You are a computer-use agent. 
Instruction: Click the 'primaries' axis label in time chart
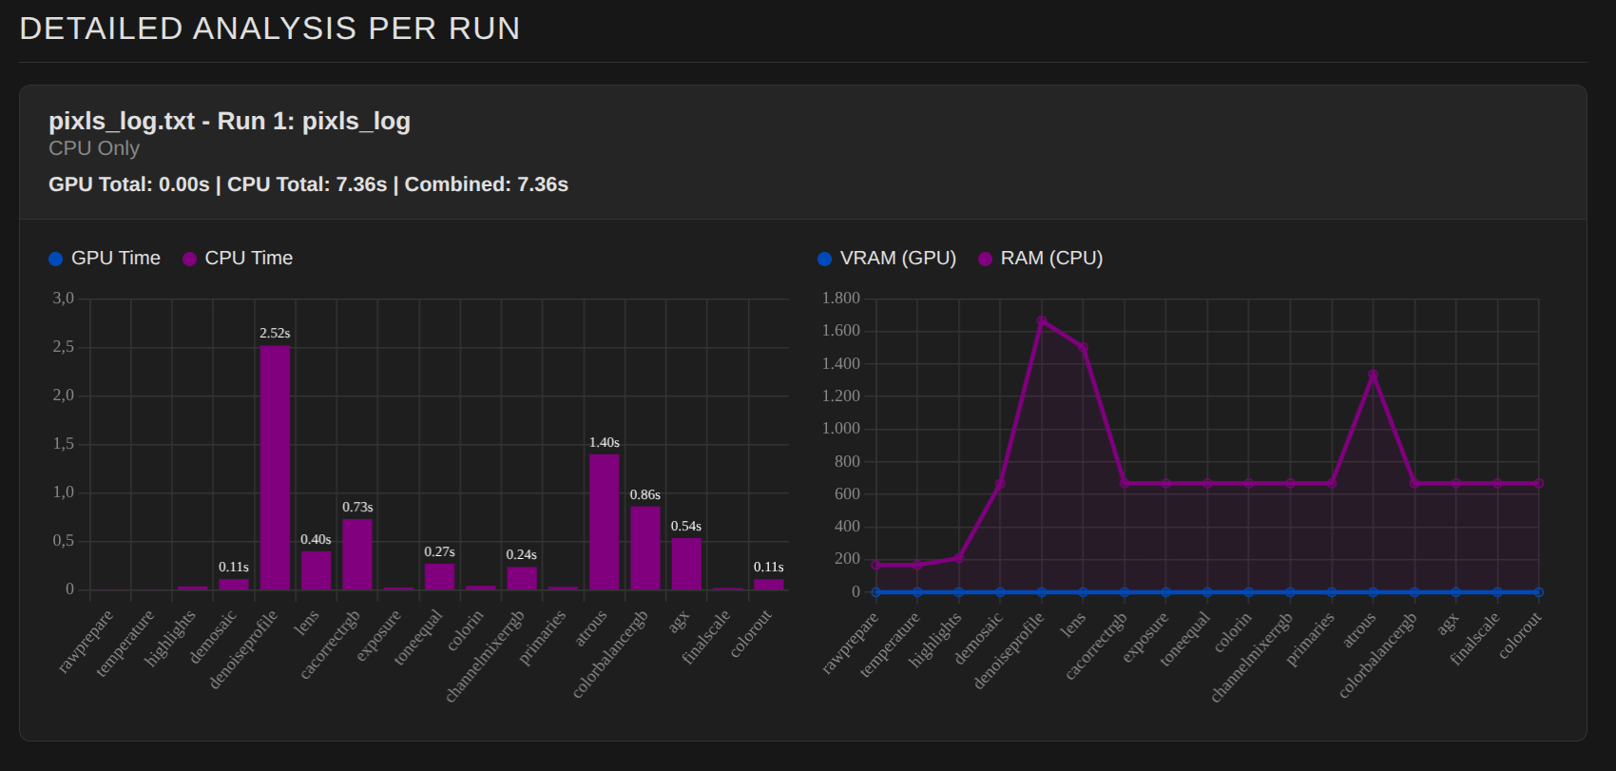click(543, 637)
